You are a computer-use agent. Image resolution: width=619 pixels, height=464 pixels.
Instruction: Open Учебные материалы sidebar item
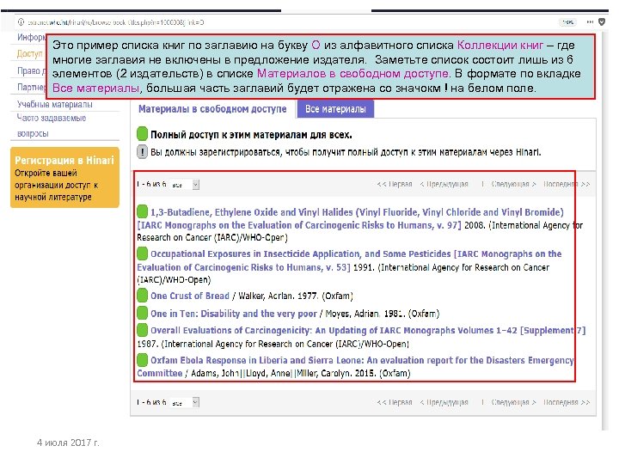point(55,105)
